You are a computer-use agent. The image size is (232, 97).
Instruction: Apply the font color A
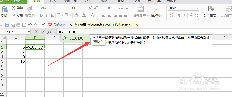tap(84, 15)
